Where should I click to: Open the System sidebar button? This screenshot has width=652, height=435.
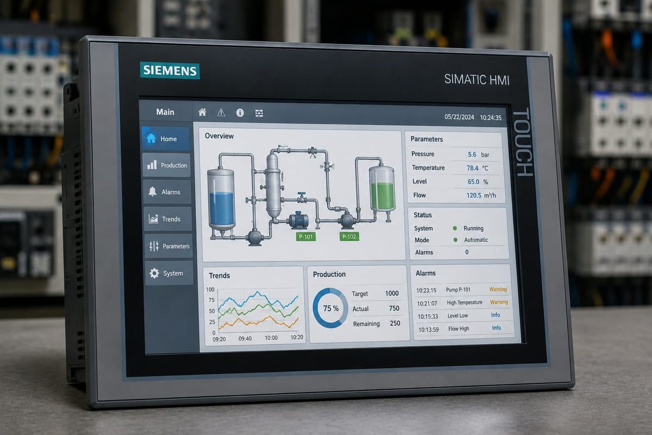click(x=170, y=273)
